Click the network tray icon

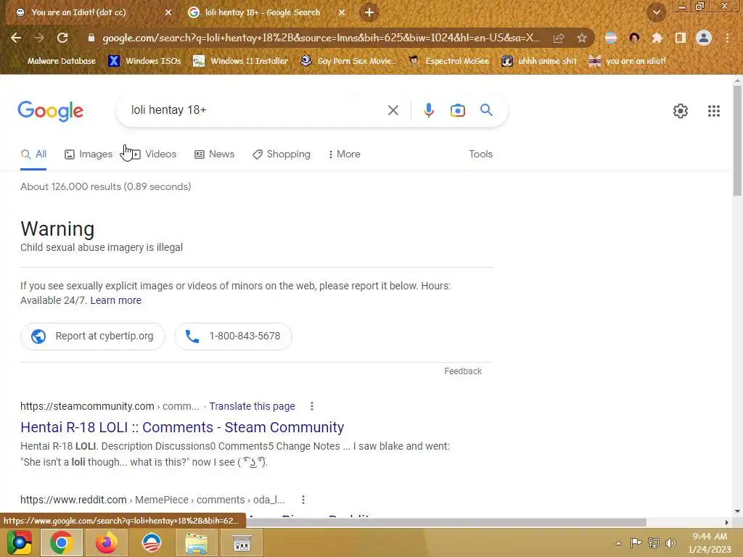654,542
